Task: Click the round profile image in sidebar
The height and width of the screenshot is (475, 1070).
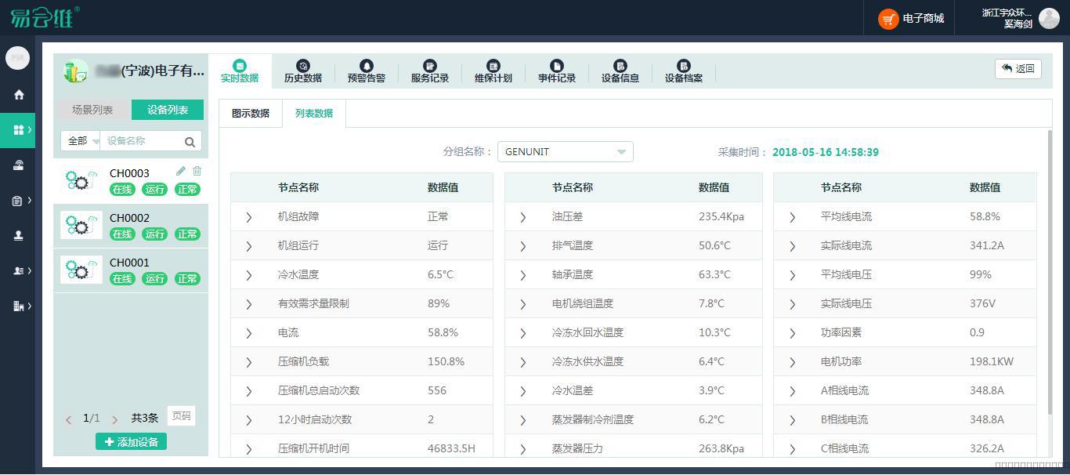Action: click(17, 58)
